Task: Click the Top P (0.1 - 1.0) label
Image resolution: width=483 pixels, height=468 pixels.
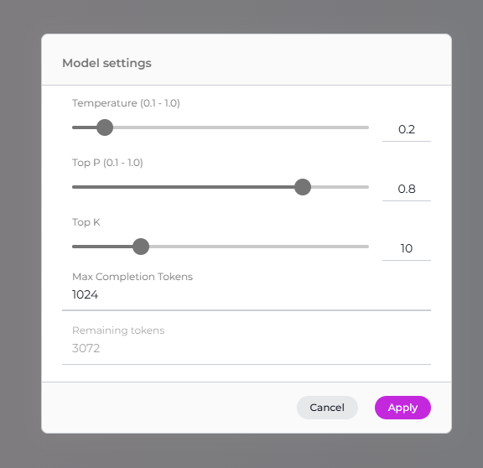Action: [107, 163]
